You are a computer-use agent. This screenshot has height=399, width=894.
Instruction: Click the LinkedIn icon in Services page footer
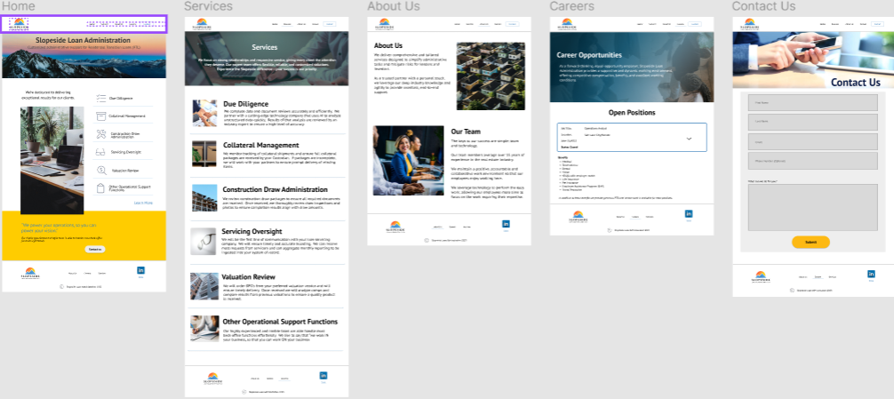(323, 376)
